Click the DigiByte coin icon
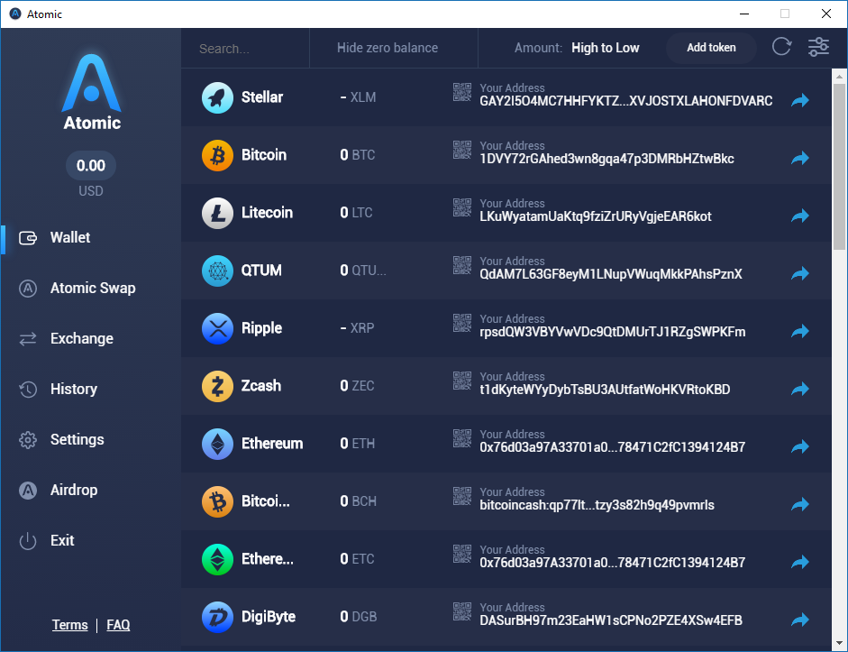The width and height of the screenshot is (848, 652). pyautogui.click(x=217, y=617)
